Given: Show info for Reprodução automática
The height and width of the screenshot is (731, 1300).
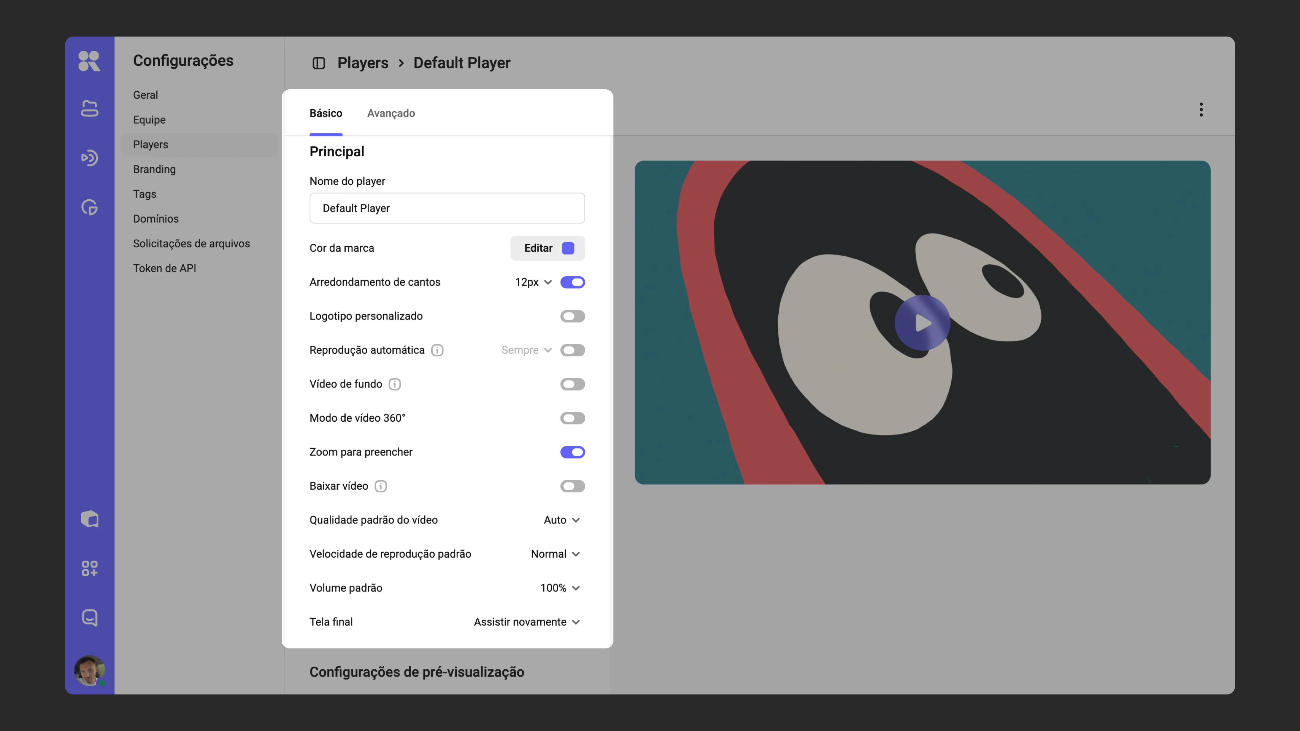Looking at the screenshot, I should coord(437,350).
